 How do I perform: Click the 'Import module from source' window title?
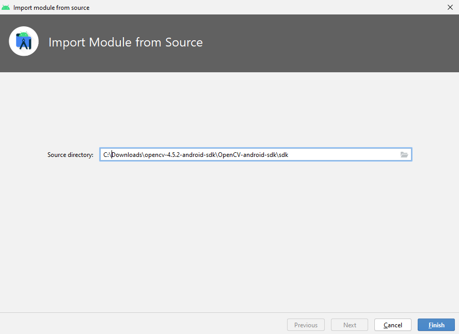tap(51, 8)
